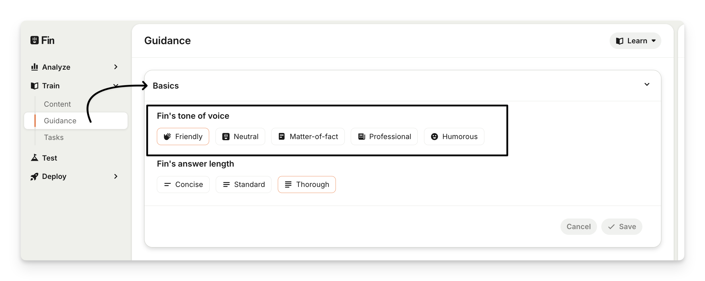This screenshot has height=281, width=705.
Task: Expand the Analyze section chevron
Action: 116,67
